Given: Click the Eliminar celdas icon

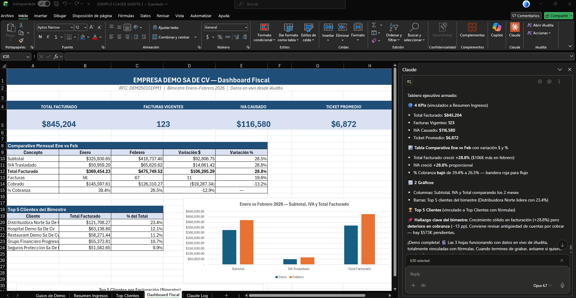Looking at the screenshot, I should tap(343, 27).
